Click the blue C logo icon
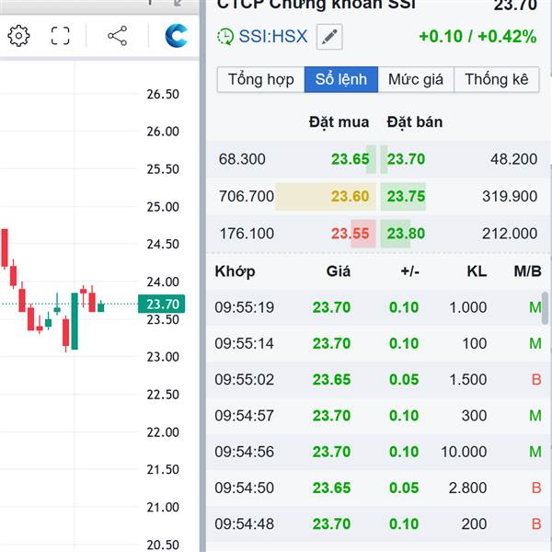This screenshot has height=552, width=552. (176, 36)
